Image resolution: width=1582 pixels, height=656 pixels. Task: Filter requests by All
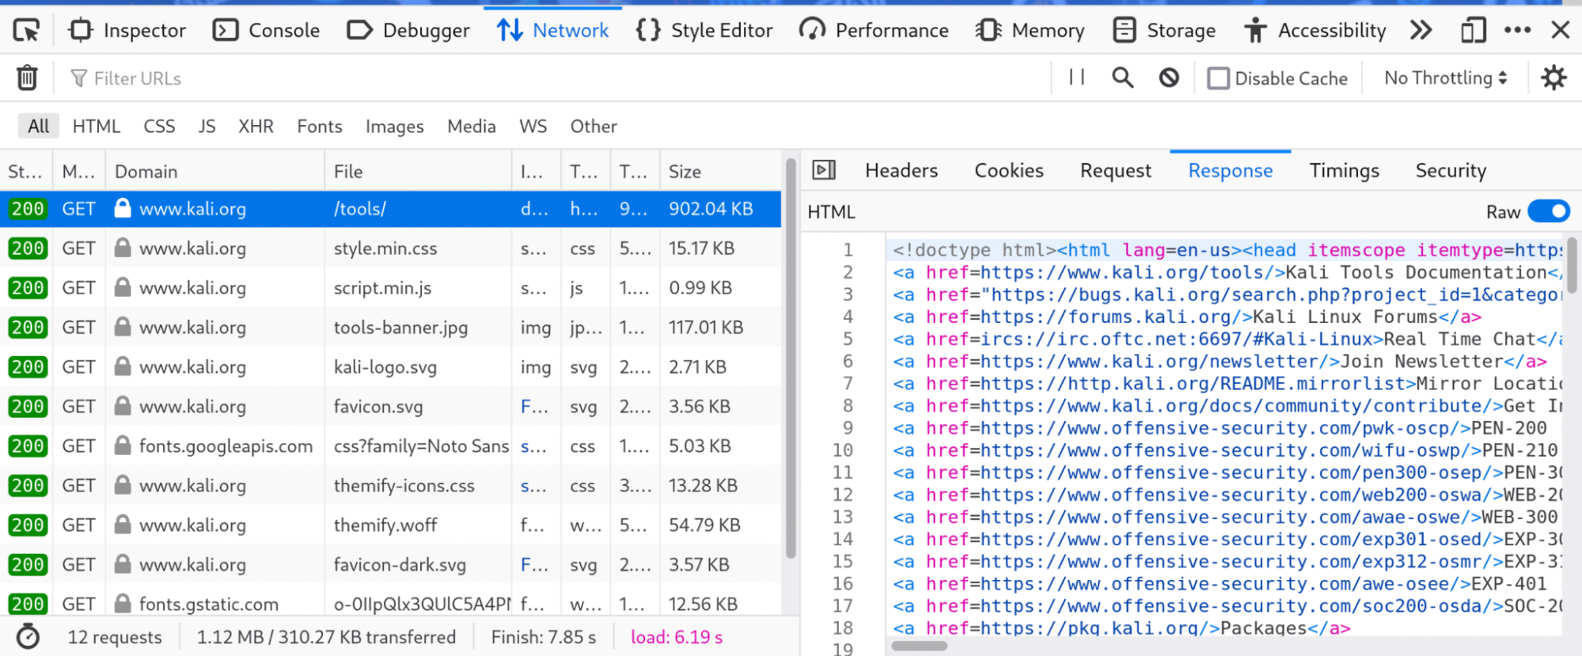click(38, 126)
